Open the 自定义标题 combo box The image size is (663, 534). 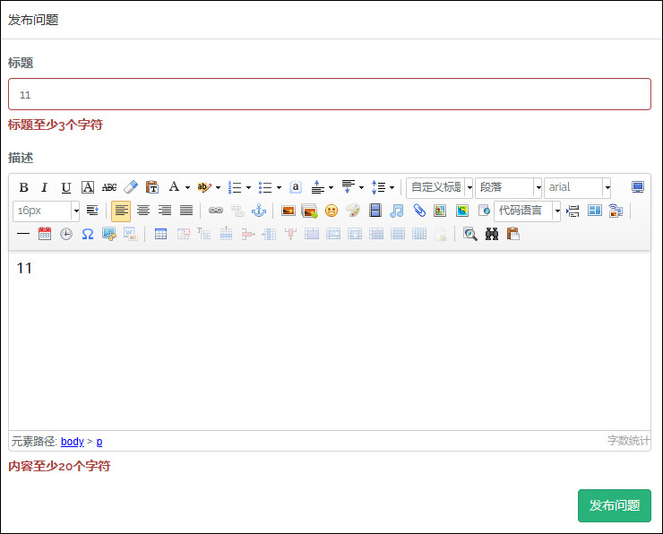click(439, 187)
